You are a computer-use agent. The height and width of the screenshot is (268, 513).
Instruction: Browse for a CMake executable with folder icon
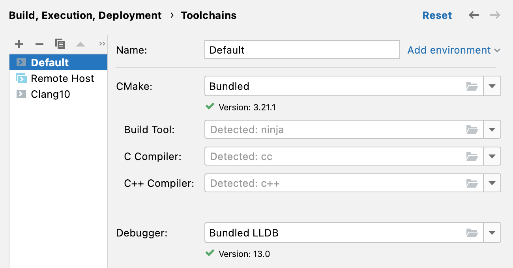click(x=472, y=86)
